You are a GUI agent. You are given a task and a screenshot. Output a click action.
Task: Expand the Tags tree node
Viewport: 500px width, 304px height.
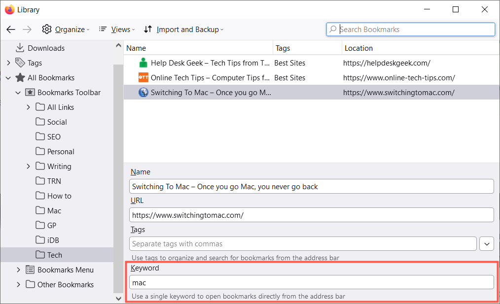tap(8, 63)
